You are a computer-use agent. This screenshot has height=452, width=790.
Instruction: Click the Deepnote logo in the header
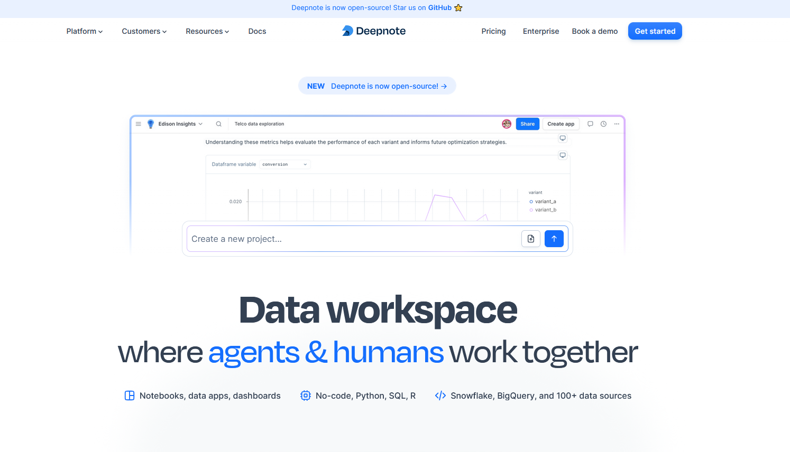[374, 31]
